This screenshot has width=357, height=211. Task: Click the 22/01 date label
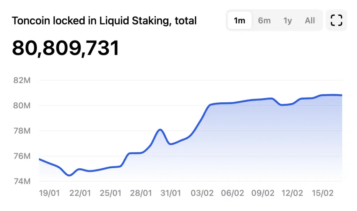[80, 193]
